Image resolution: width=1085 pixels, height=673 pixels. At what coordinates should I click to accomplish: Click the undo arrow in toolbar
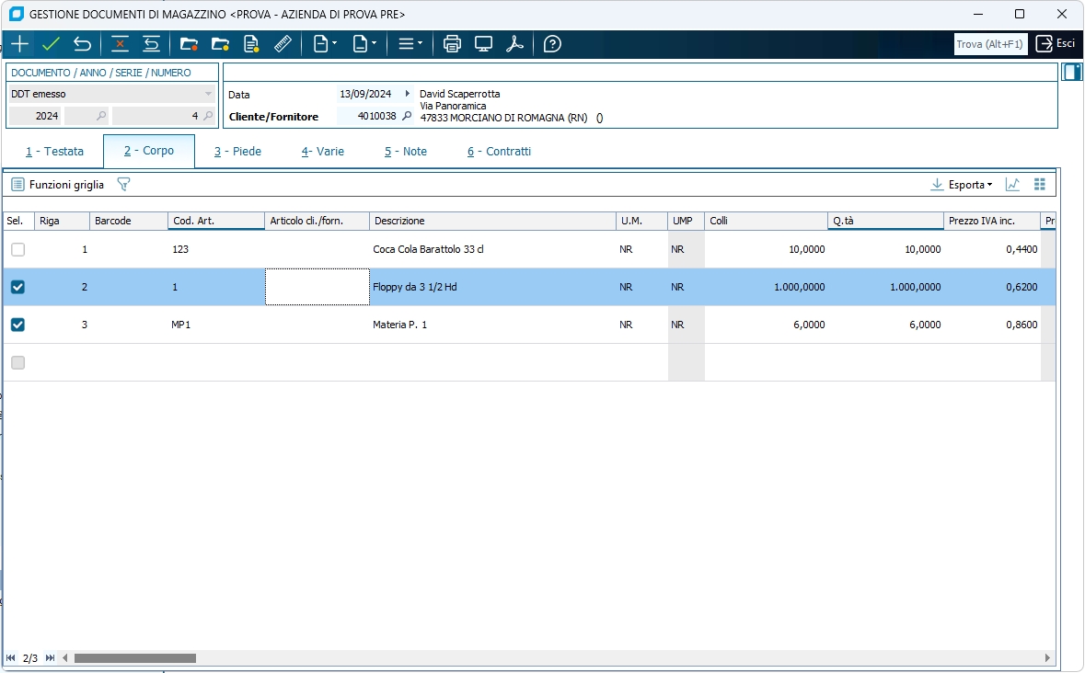pos(82,44)
